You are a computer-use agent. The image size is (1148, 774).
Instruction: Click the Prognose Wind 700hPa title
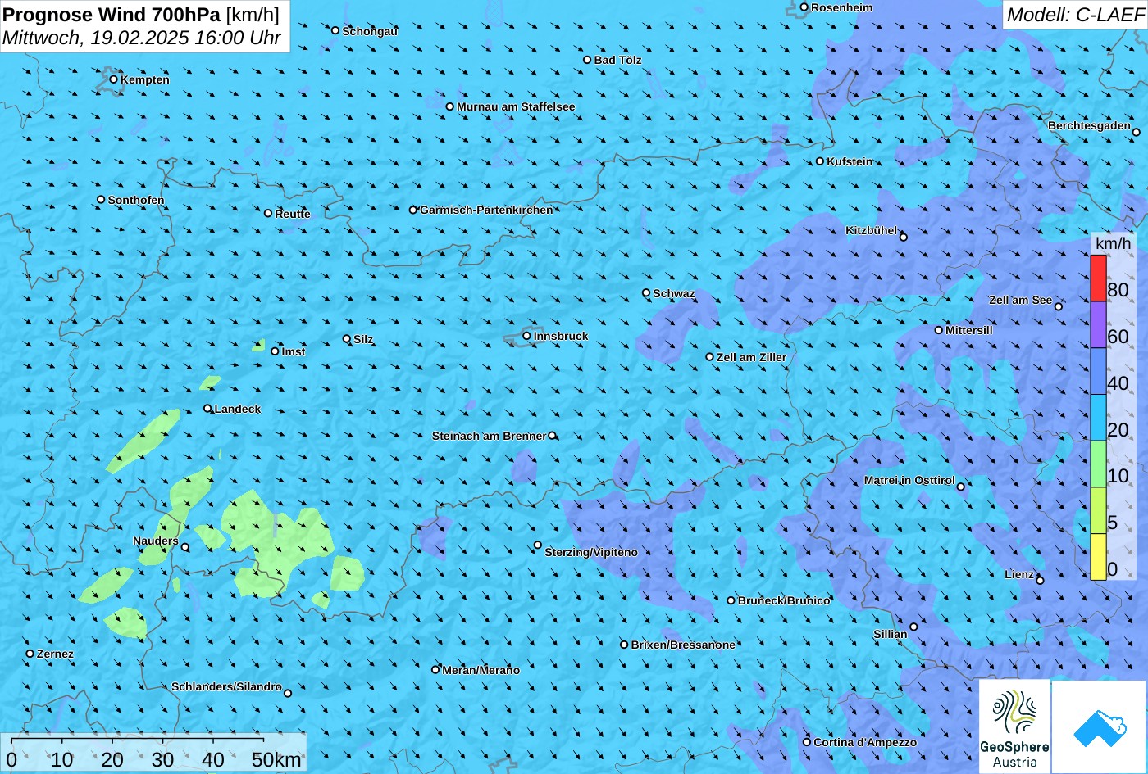coord(141,14)
